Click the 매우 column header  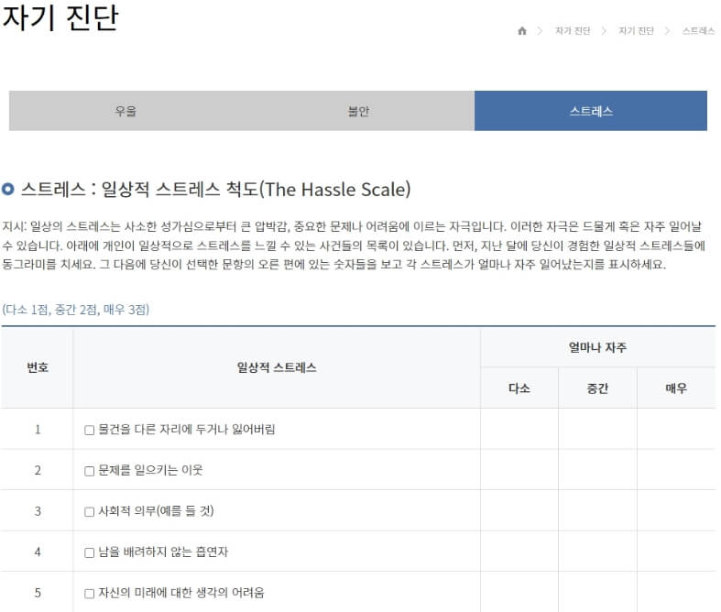[x=676, y=388]
